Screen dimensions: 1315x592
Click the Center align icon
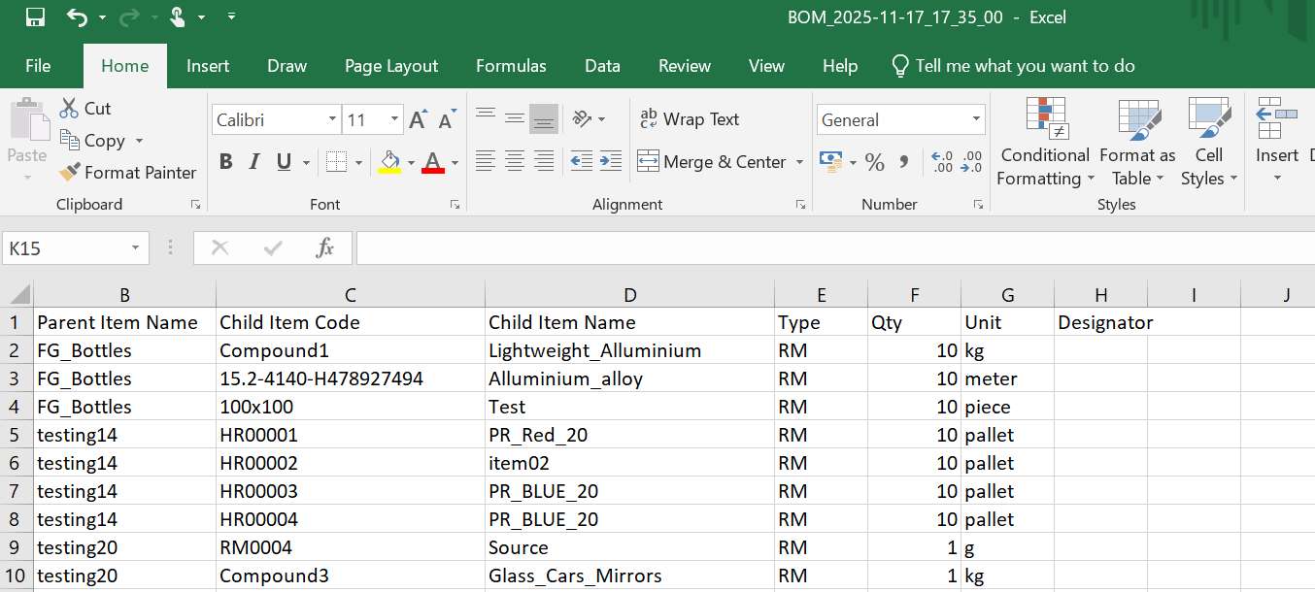514,161
